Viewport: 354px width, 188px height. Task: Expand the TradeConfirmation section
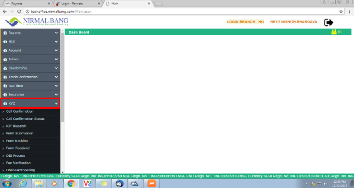30,77
